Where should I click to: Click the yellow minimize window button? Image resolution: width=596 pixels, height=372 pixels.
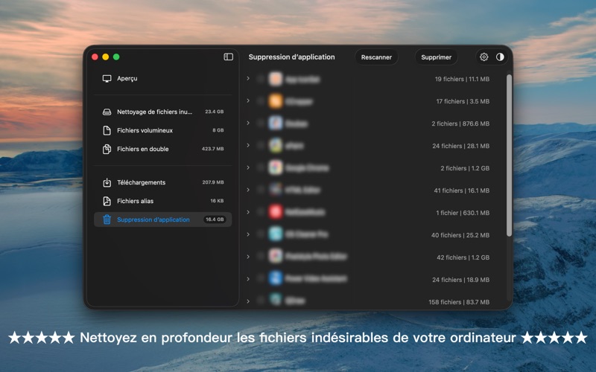point(106,57)
